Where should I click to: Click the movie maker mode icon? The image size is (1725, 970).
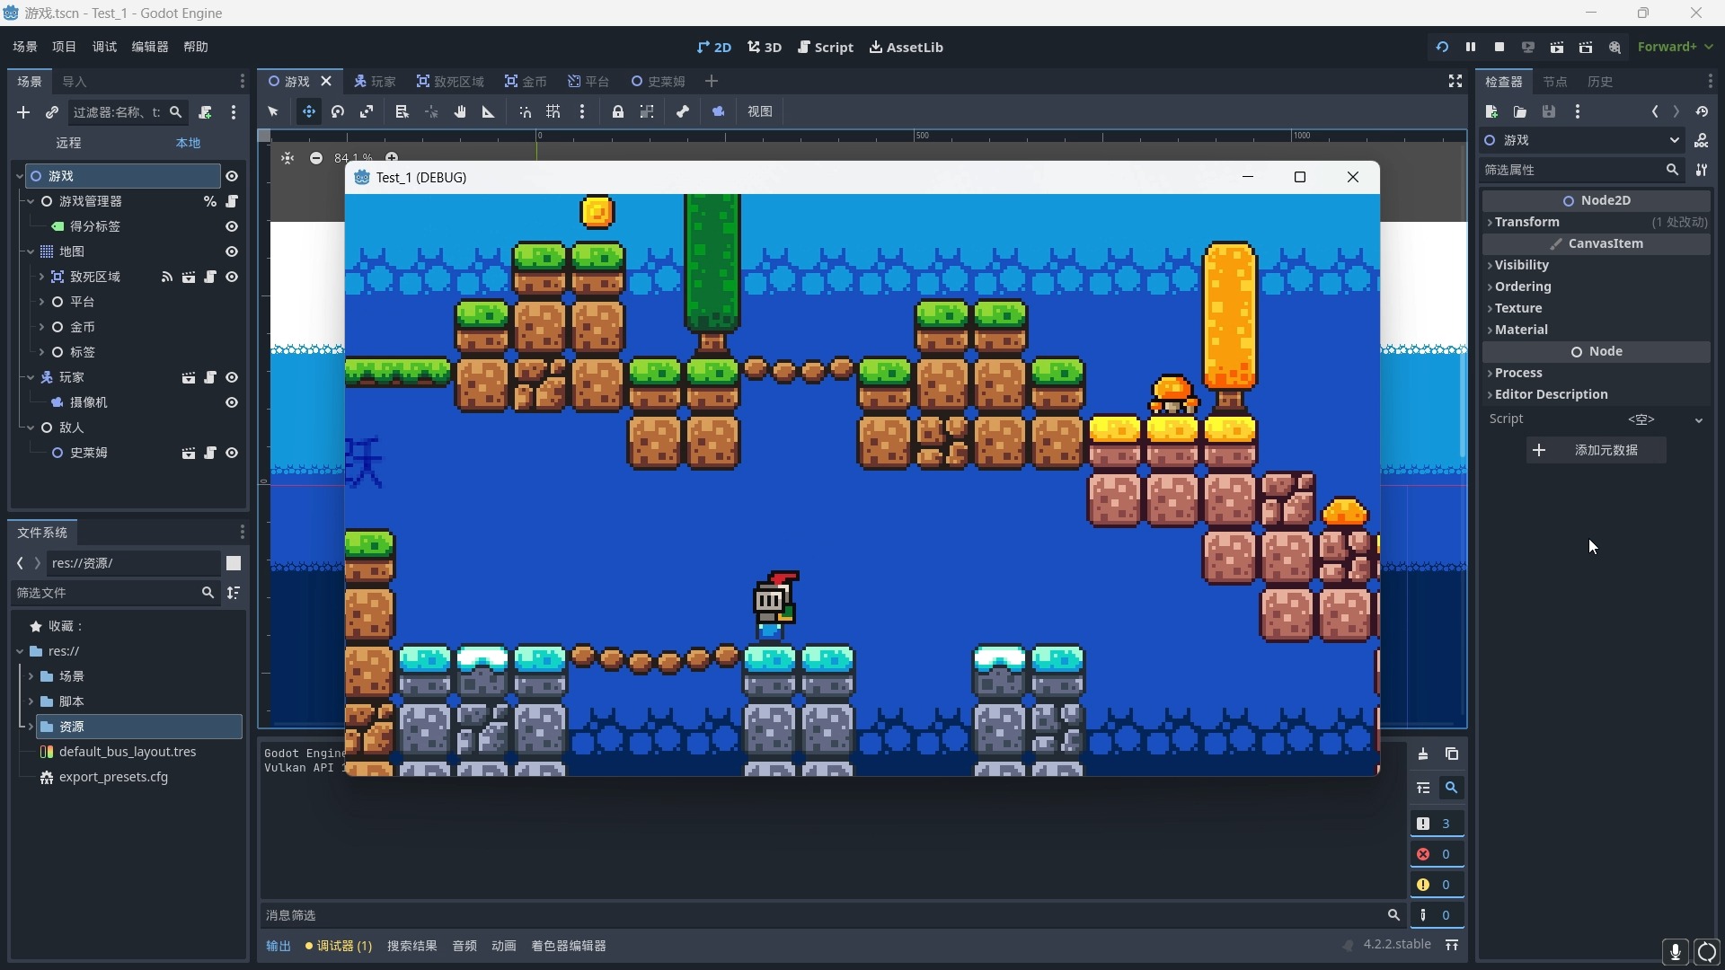click(1615, 47)
